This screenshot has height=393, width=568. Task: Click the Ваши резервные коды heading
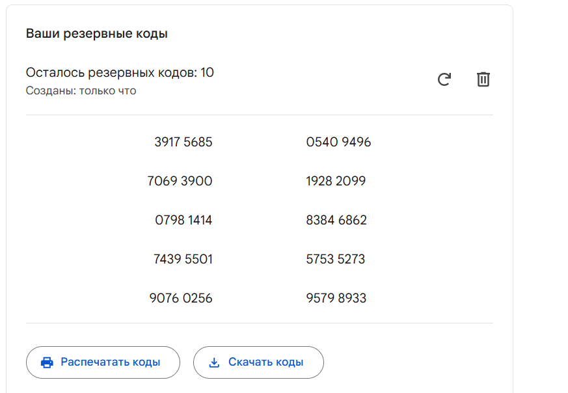(97, 34)
